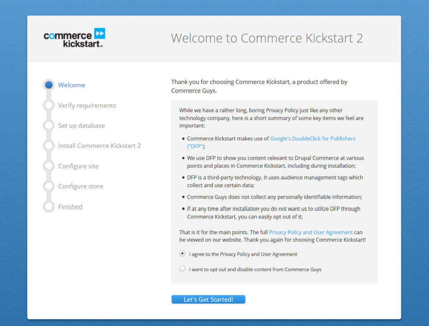This screenshot has height=326, width=429.
Task: Go to Install Commerce Kickstart 2 step label
Action: pyautogui.click(x=100, y=146)
